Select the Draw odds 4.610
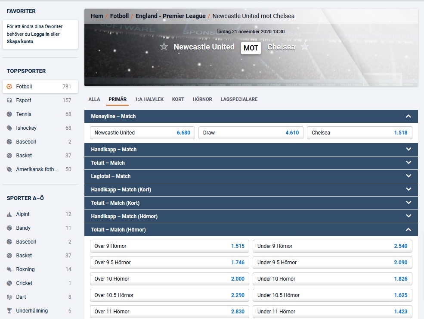Viewport: 424px width, 319px height. pyautogui.click(x=251, y=133)
